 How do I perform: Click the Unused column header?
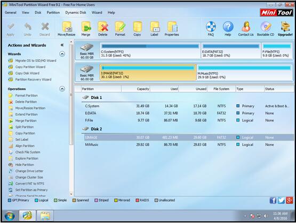(193, 89)
